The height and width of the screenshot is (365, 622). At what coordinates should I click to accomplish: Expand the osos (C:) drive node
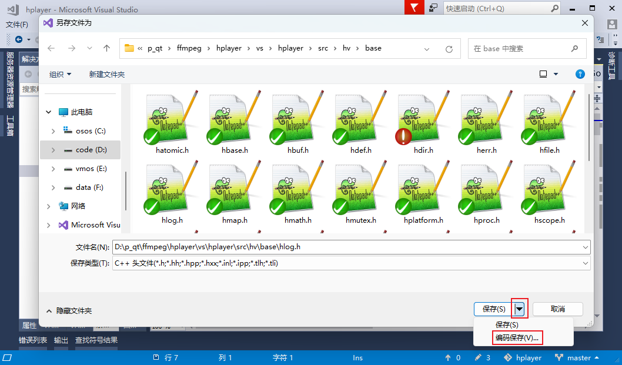tap(53, 131)
